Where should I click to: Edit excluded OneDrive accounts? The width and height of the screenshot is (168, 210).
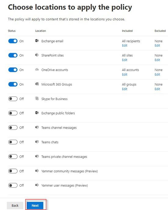tap(157, 75)
